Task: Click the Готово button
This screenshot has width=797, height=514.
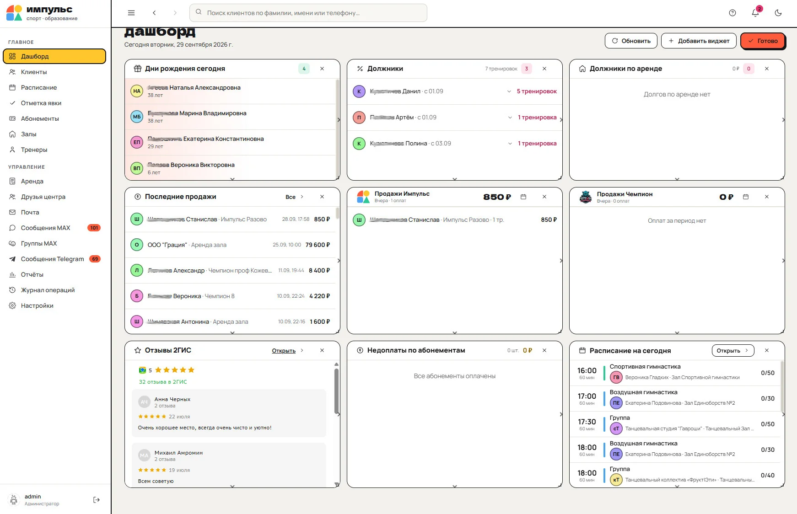Action: tap(763, 41)
